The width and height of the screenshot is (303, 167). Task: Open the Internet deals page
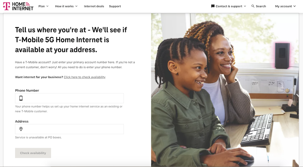coord(94,6)
